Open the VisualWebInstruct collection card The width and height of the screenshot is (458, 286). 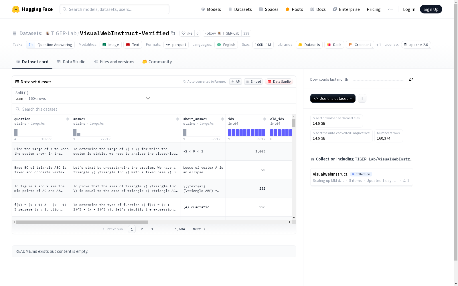[362, 177]
